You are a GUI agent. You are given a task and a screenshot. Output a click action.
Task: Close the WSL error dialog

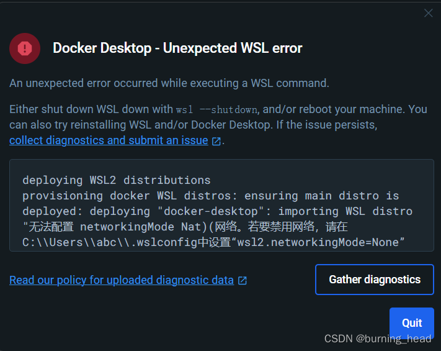tap(429, 12)
